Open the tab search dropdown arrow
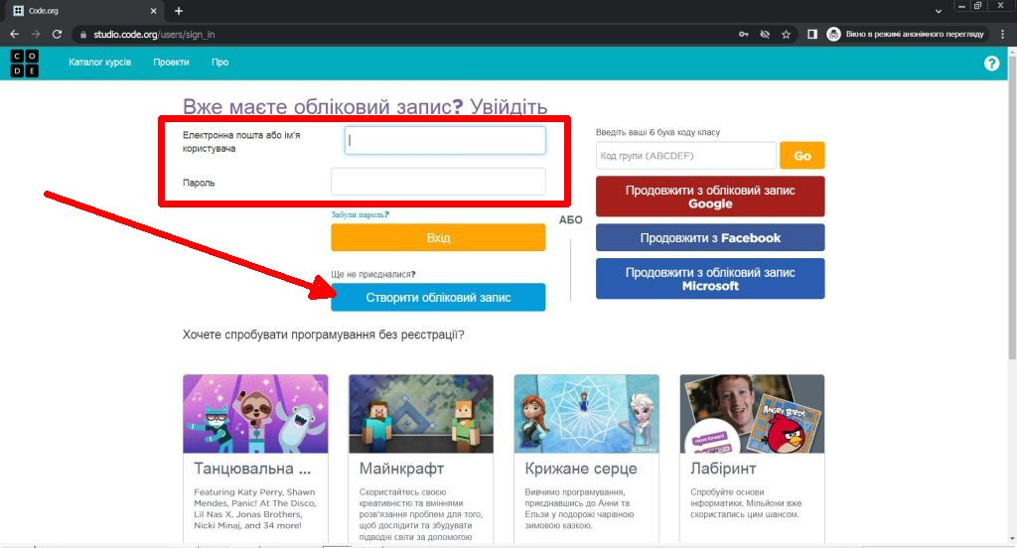 pos(938,11)
